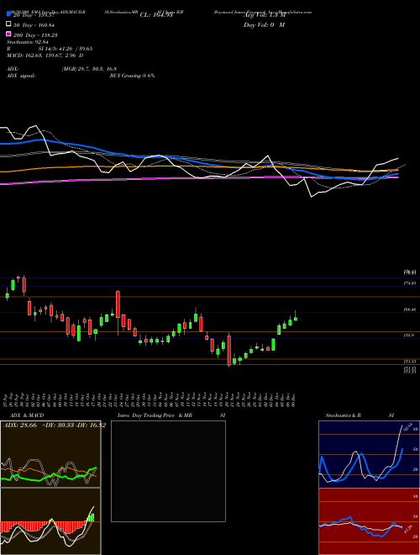This screenshot has height=555, width=420.
Task: Select the 50 Day = 160.84 label
Action: point(34,24)
